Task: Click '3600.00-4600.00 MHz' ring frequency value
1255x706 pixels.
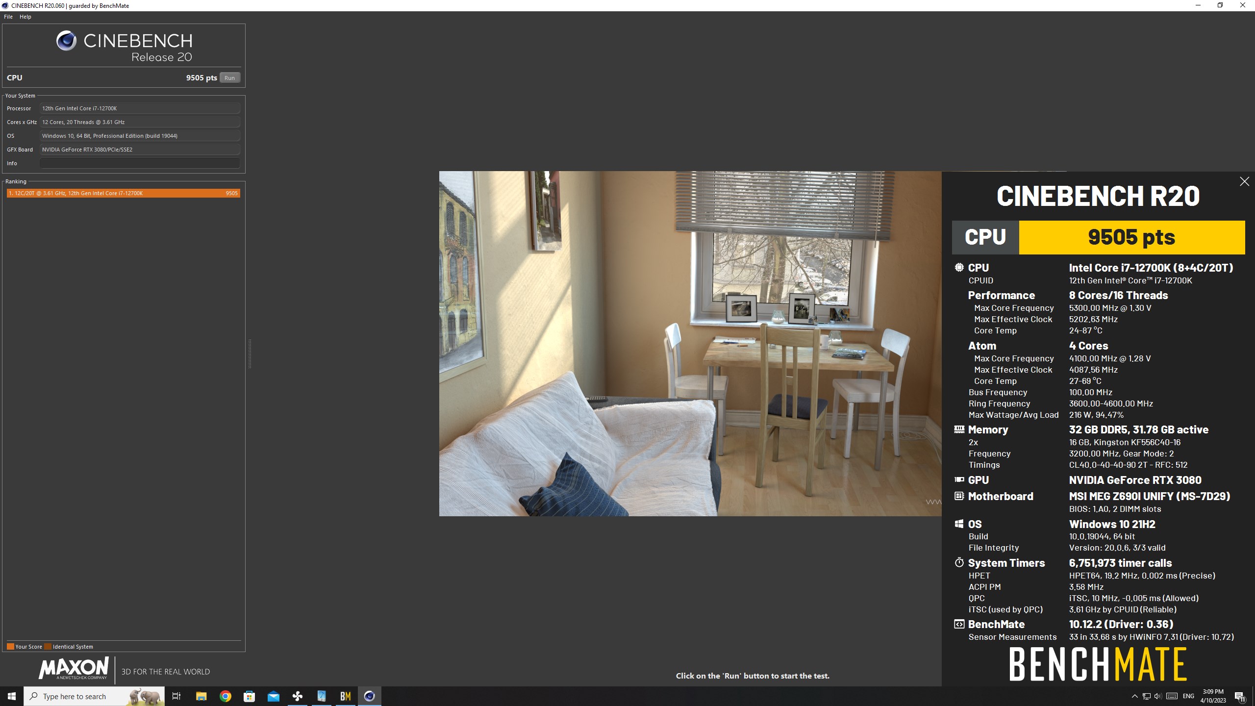Action: click(x=1111, y=403)
